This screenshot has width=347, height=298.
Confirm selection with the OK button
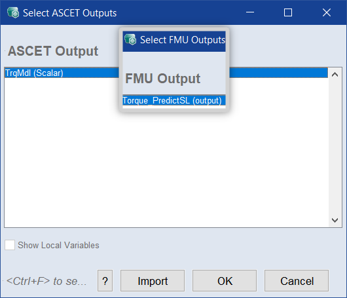point(225,281)
